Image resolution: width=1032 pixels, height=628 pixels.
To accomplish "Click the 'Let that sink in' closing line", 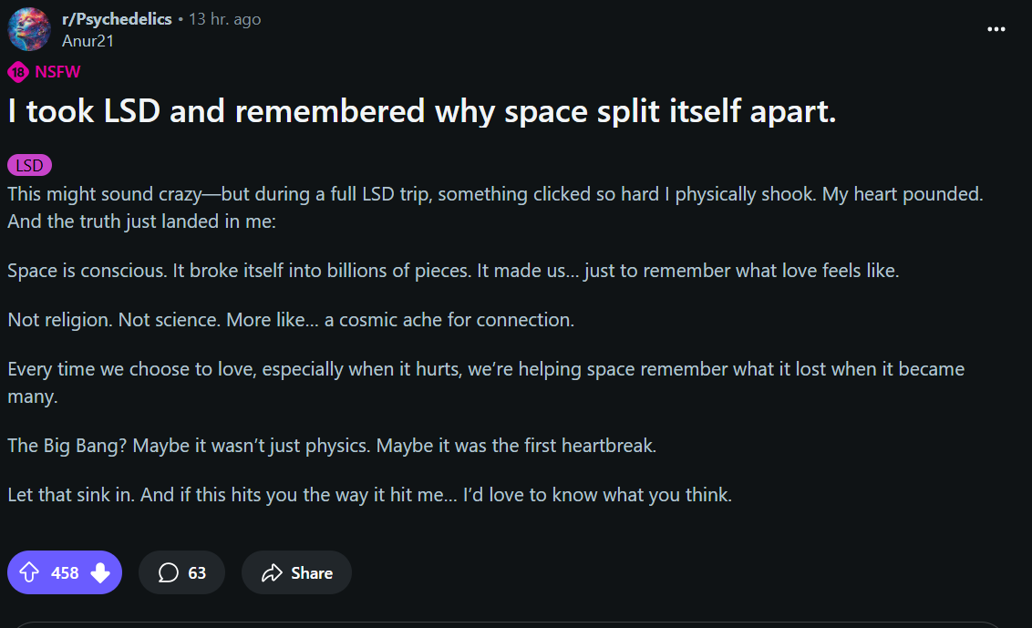I will pos(370,495).
